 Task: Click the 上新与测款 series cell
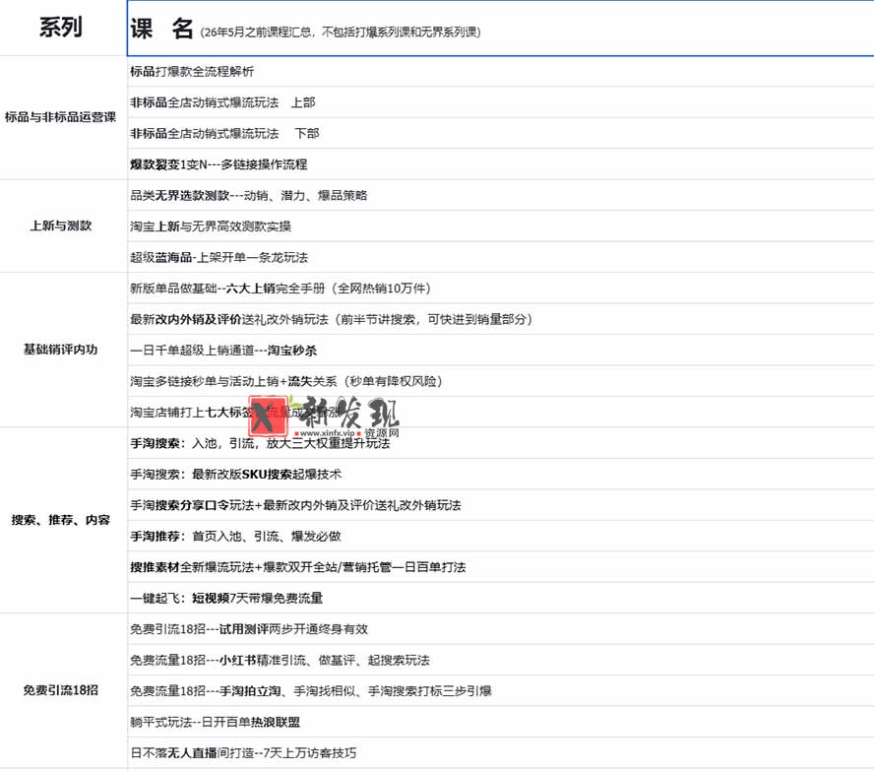click(x=63, y=225)
